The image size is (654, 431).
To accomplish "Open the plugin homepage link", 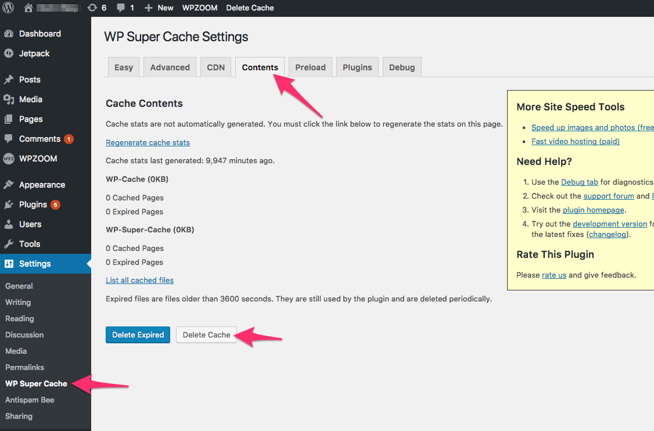I will click(x=594, y=210).
